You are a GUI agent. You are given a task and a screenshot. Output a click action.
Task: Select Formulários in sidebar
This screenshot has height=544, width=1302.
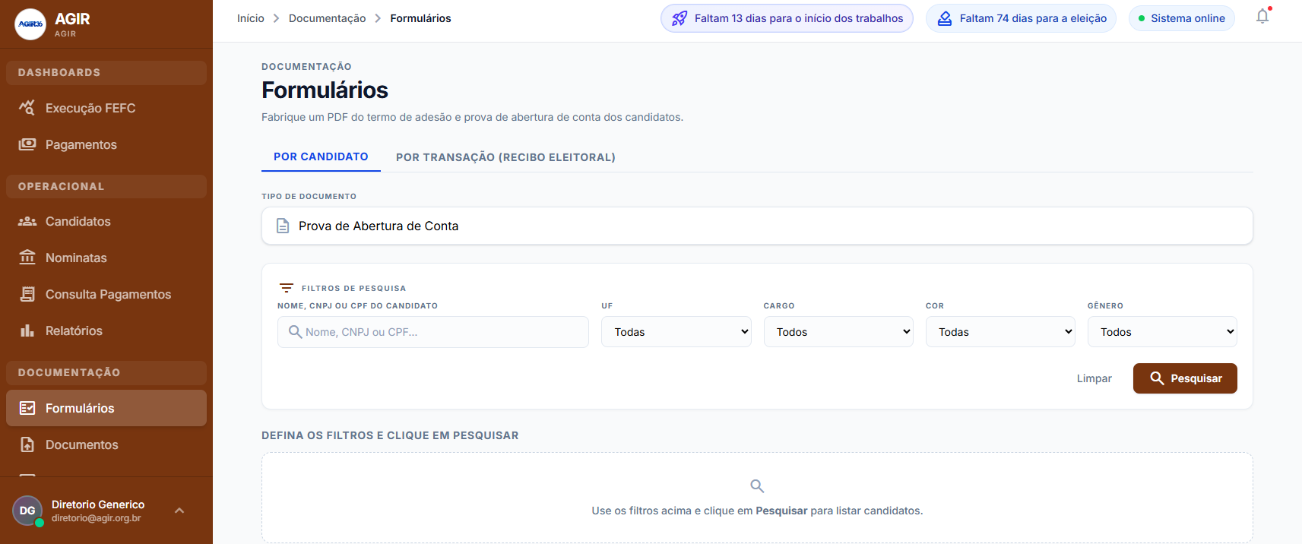106,408
